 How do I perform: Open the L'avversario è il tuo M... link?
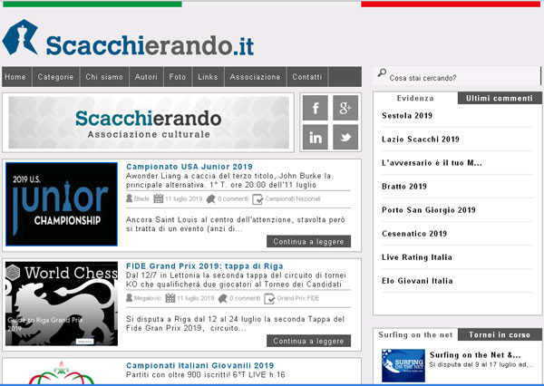coord(432,163)
